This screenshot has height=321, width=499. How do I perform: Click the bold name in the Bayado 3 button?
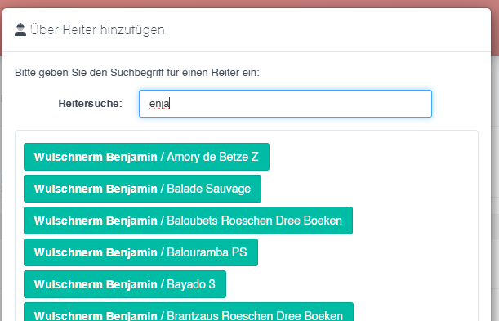(96, 284)
